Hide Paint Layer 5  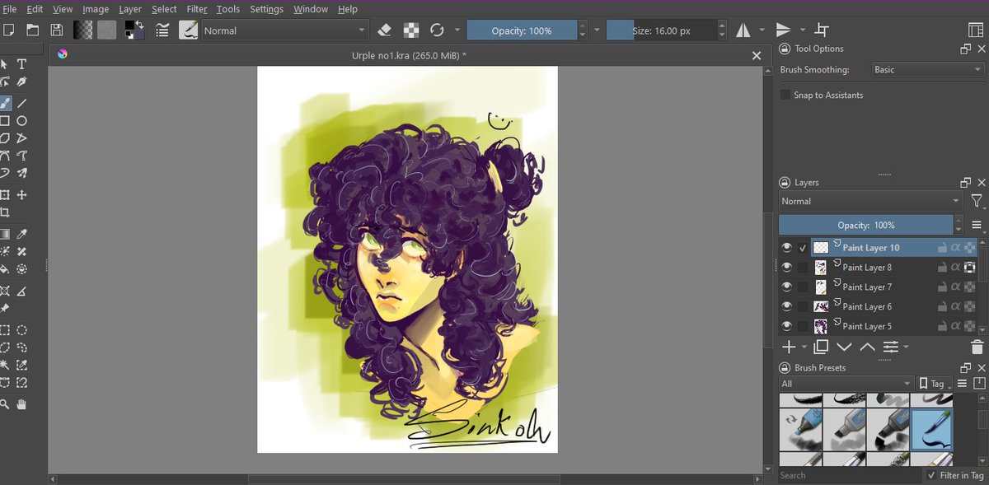click(787, 326)
